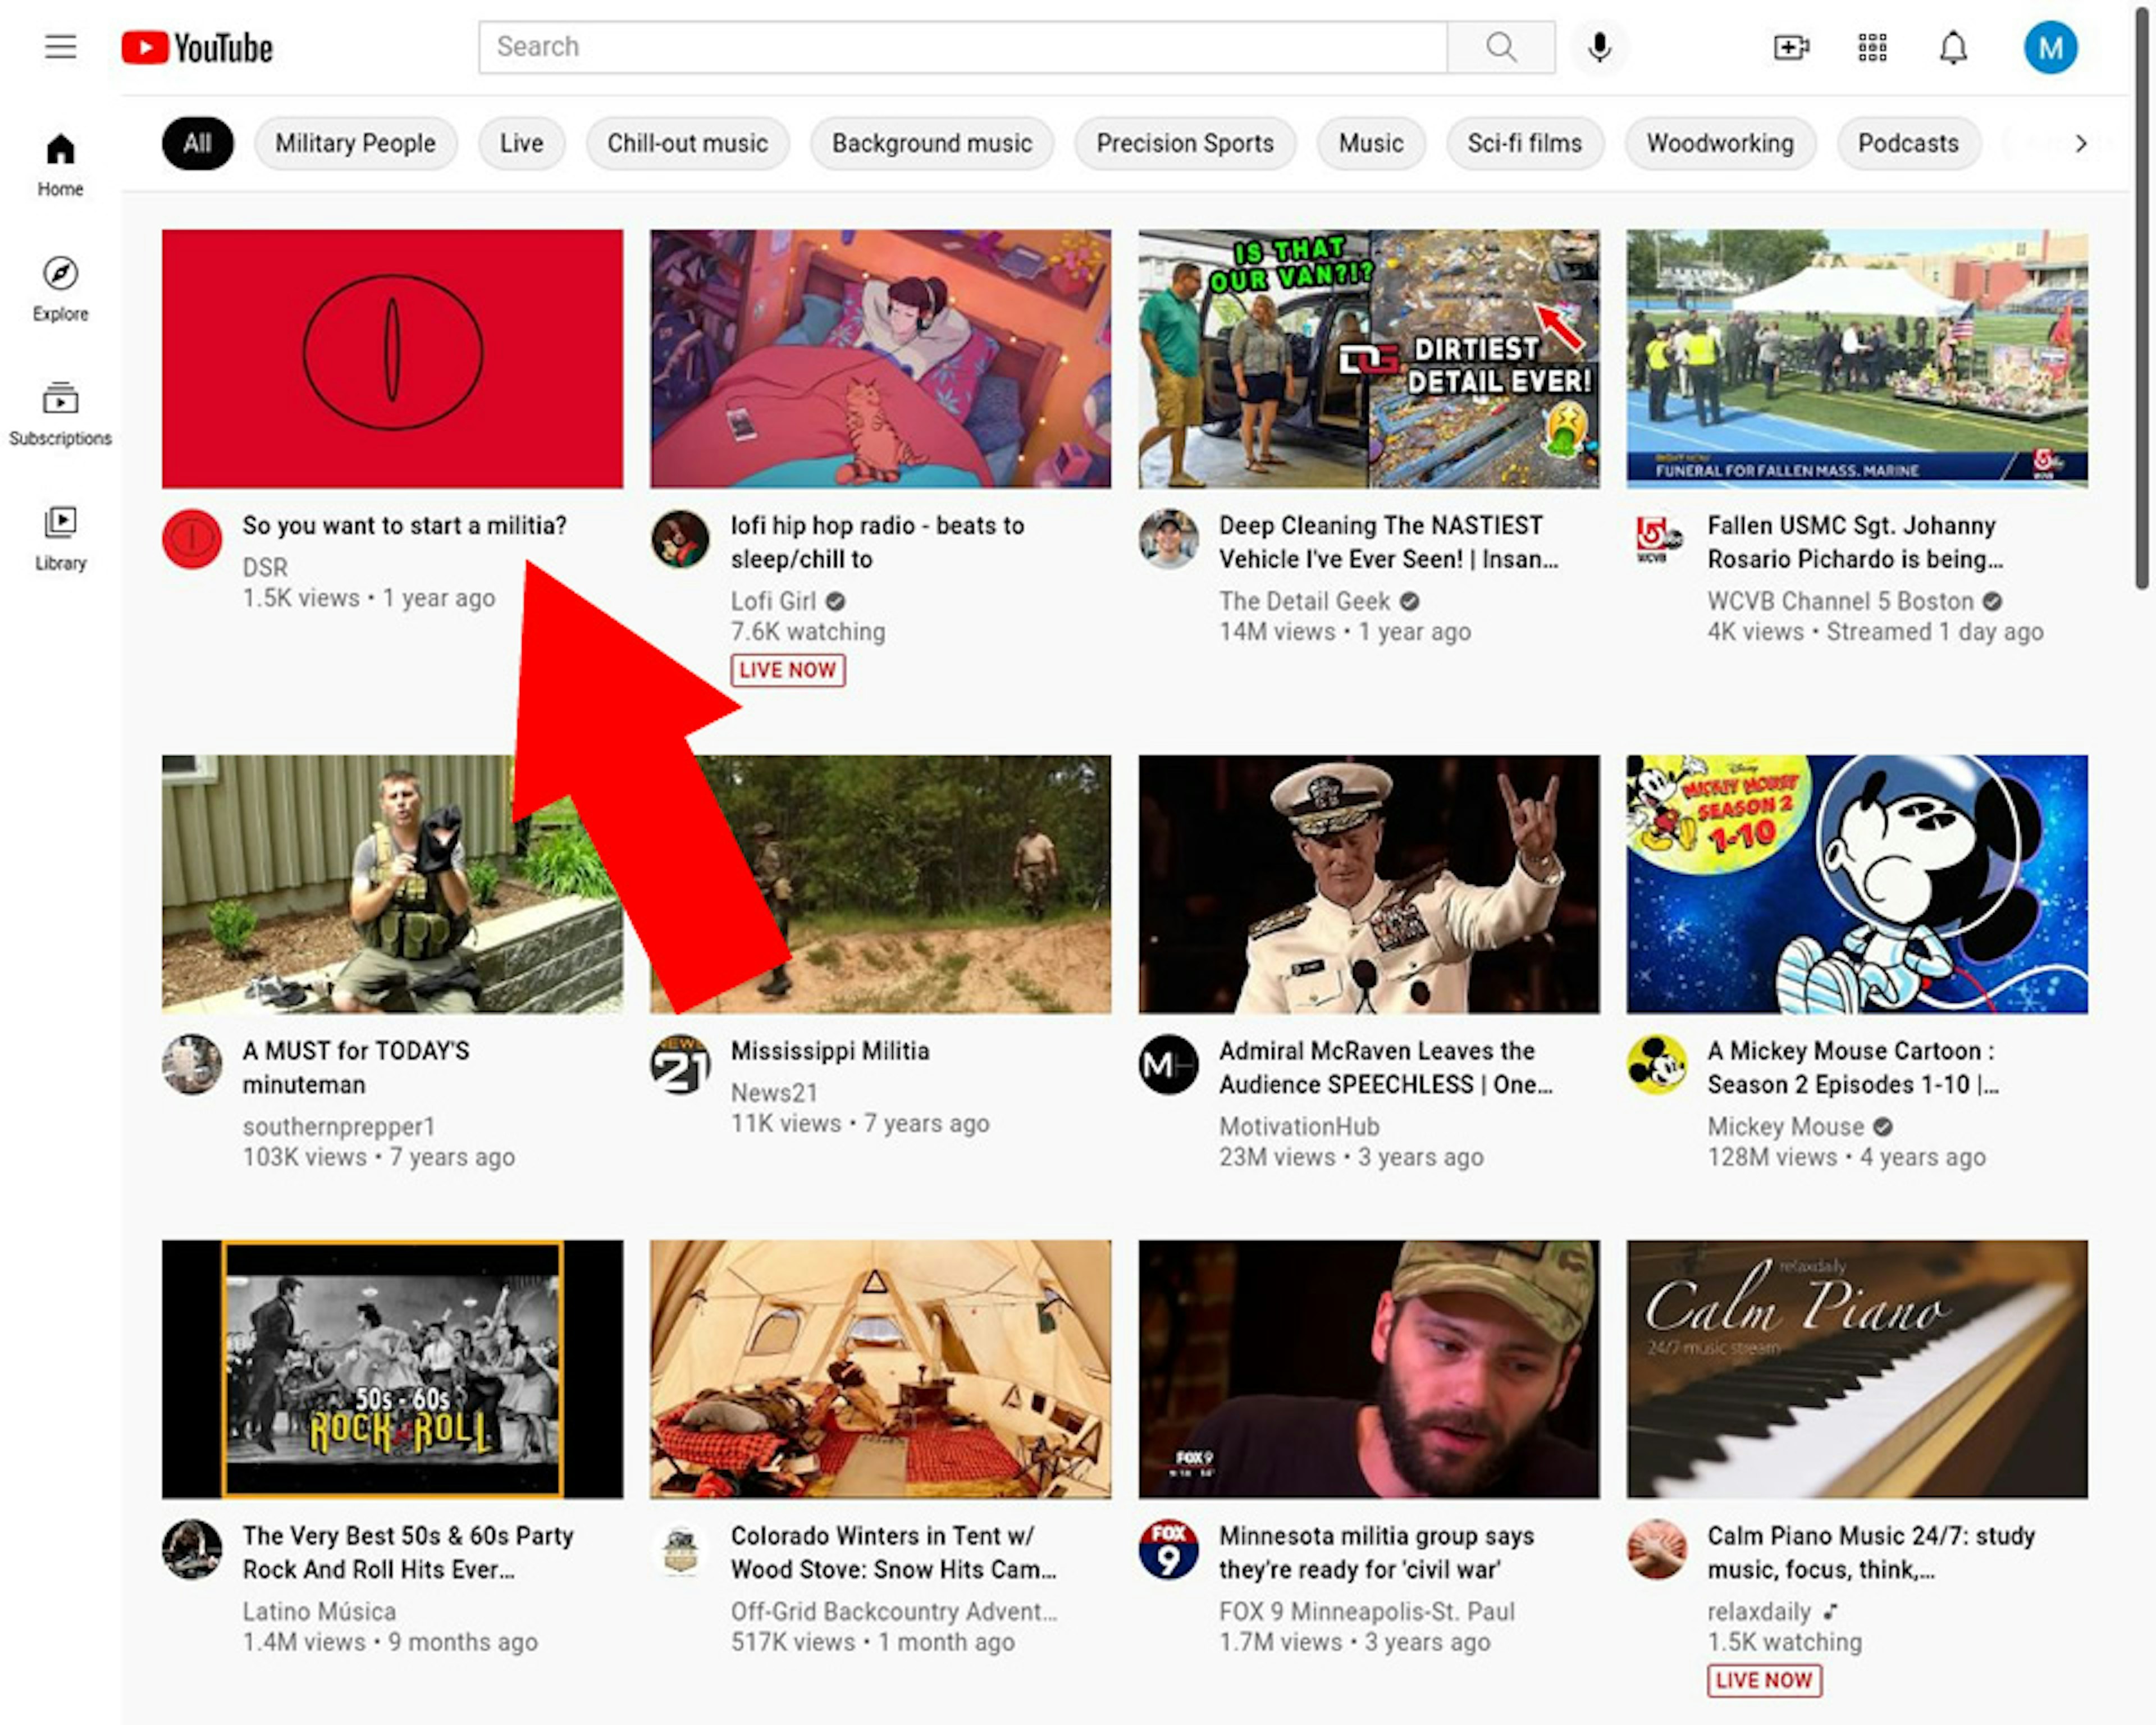This screenshot has width=2156, height=1725.
Task: Open the hamburger guide menu
Action: click(x=60, y=47)
